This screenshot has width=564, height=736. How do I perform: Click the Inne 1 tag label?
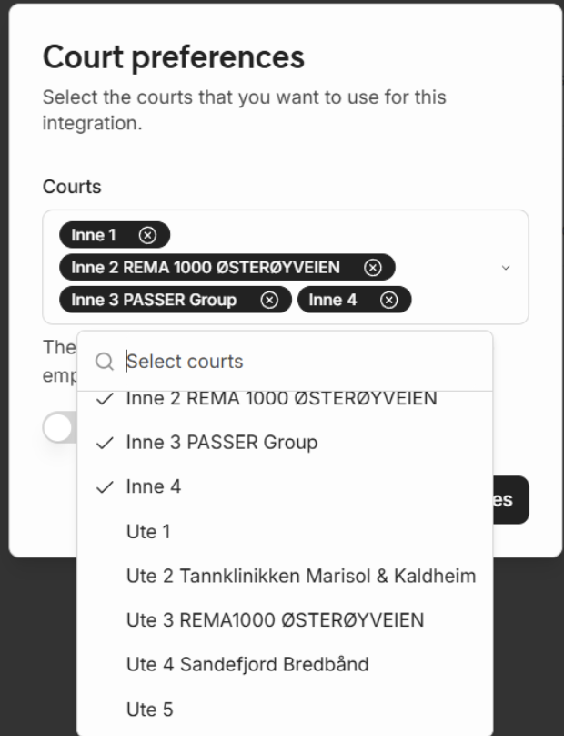tap(94, 235)
